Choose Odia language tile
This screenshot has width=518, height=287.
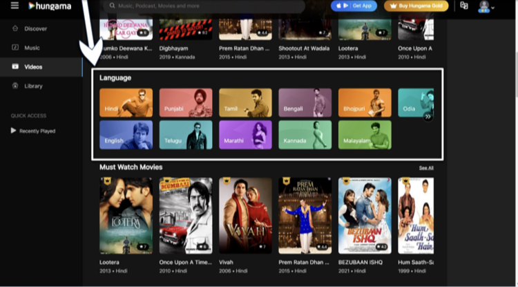pyautogui.click(x=416, y=102)
